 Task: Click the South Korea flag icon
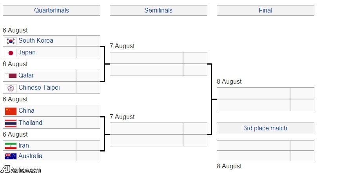coord(11,41)
